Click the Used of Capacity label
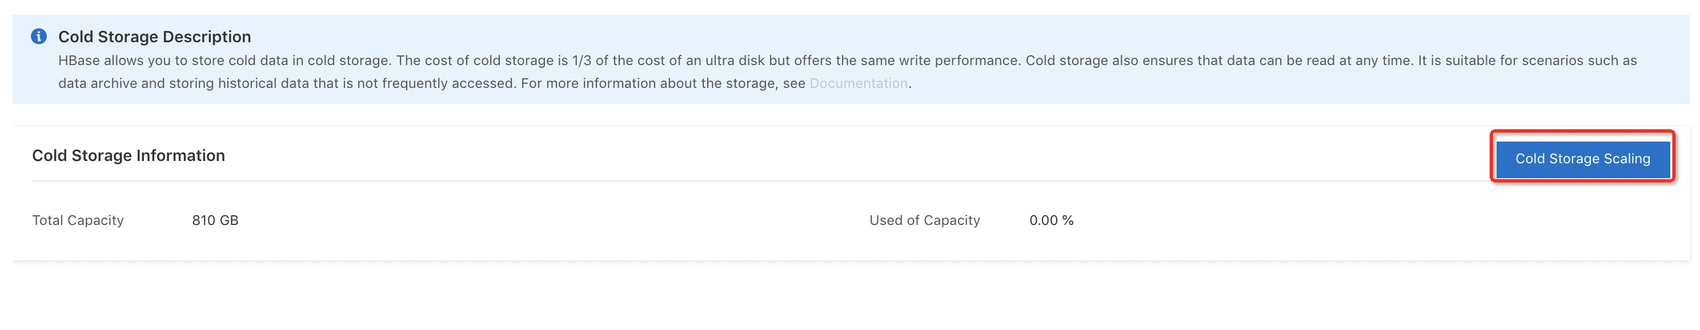Screen dimensions: 1700x330 925,220
